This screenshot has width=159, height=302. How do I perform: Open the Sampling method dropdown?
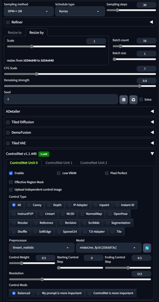[29, 12]
